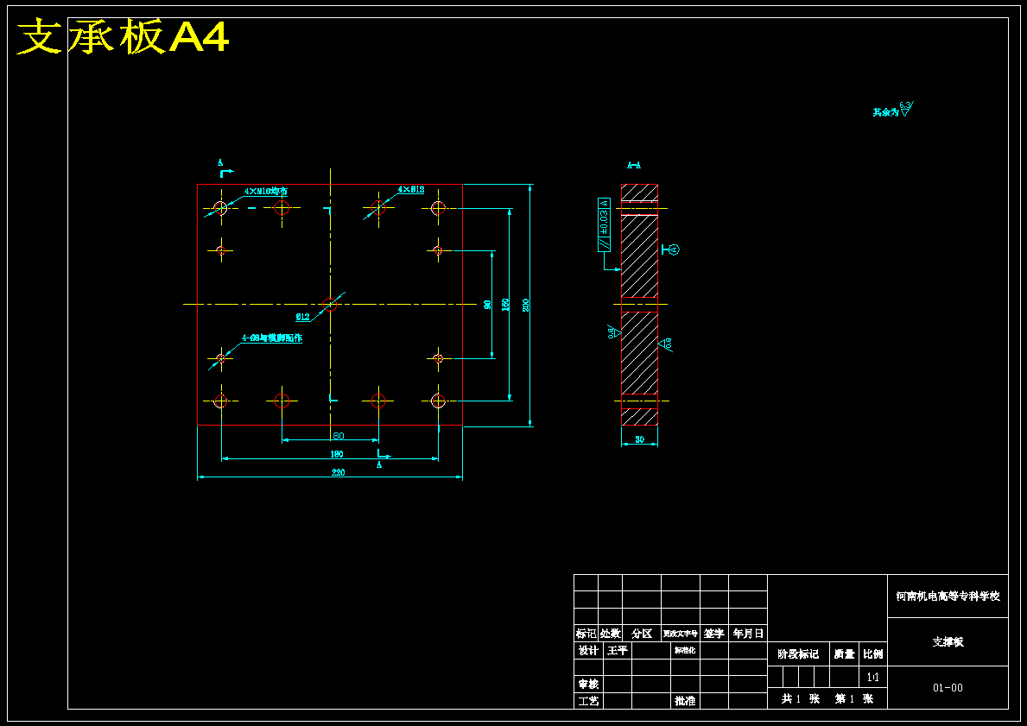Select the 1:1 scale value
1027x726 pixels.
[x=873, y=677]
